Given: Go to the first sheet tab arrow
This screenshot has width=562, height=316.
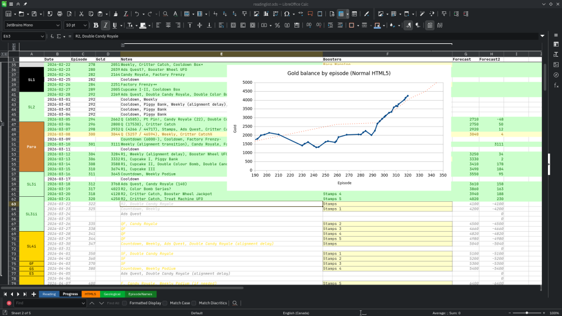Looking at the screenshot, I should click(5, 294).
